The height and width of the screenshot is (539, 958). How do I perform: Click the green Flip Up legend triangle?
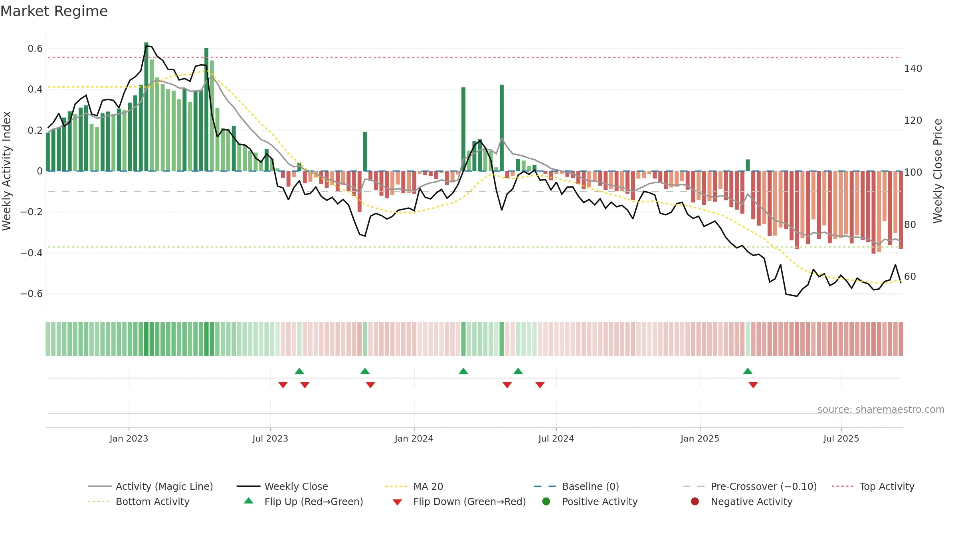pos(249,501)
